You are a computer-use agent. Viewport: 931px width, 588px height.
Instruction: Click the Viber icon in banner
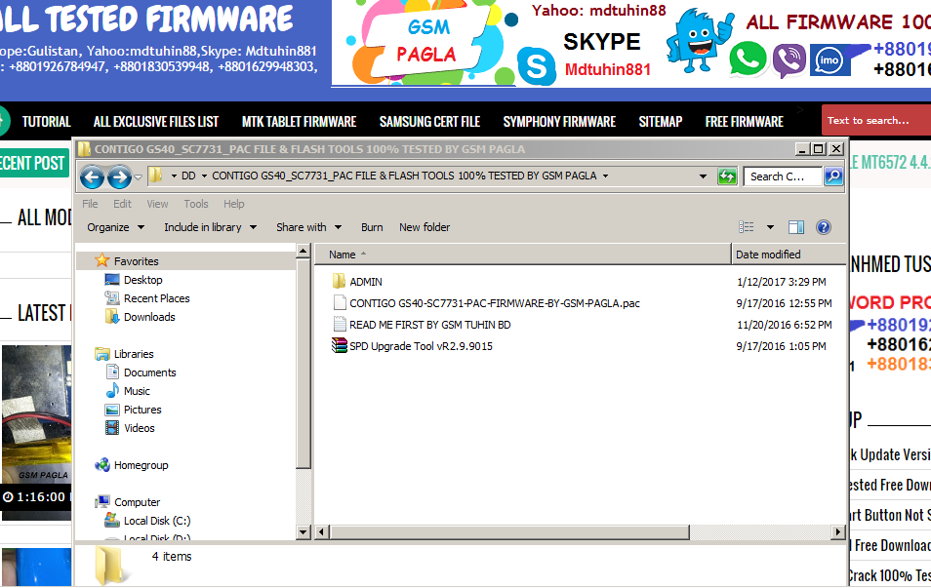pos(789,59)
